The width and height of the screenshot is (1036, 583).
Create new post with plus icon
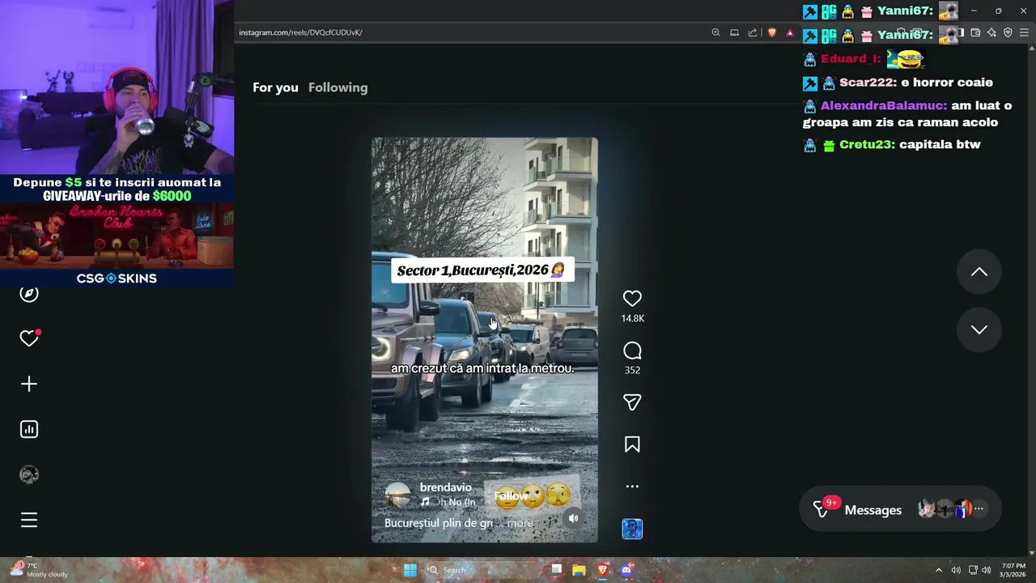(x=29, y=384)
